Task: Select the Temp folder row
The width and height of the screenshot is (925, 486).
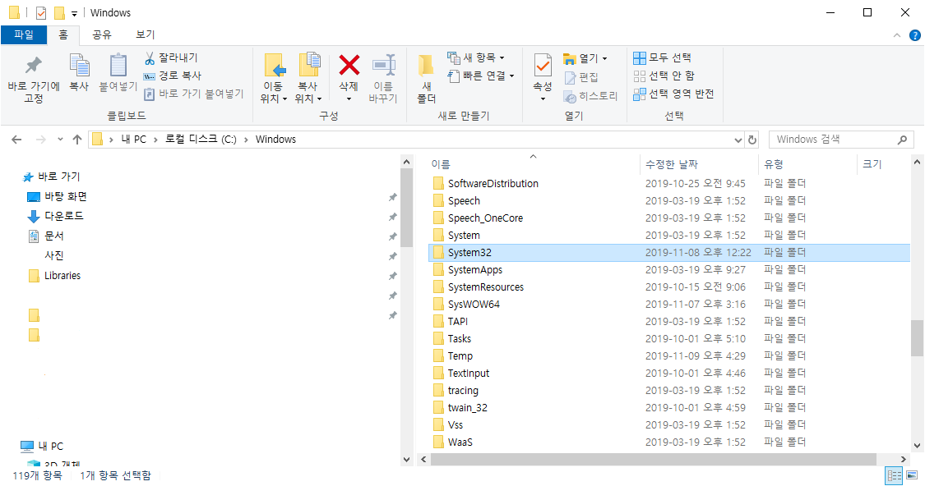Action: (x=668, y=355)
